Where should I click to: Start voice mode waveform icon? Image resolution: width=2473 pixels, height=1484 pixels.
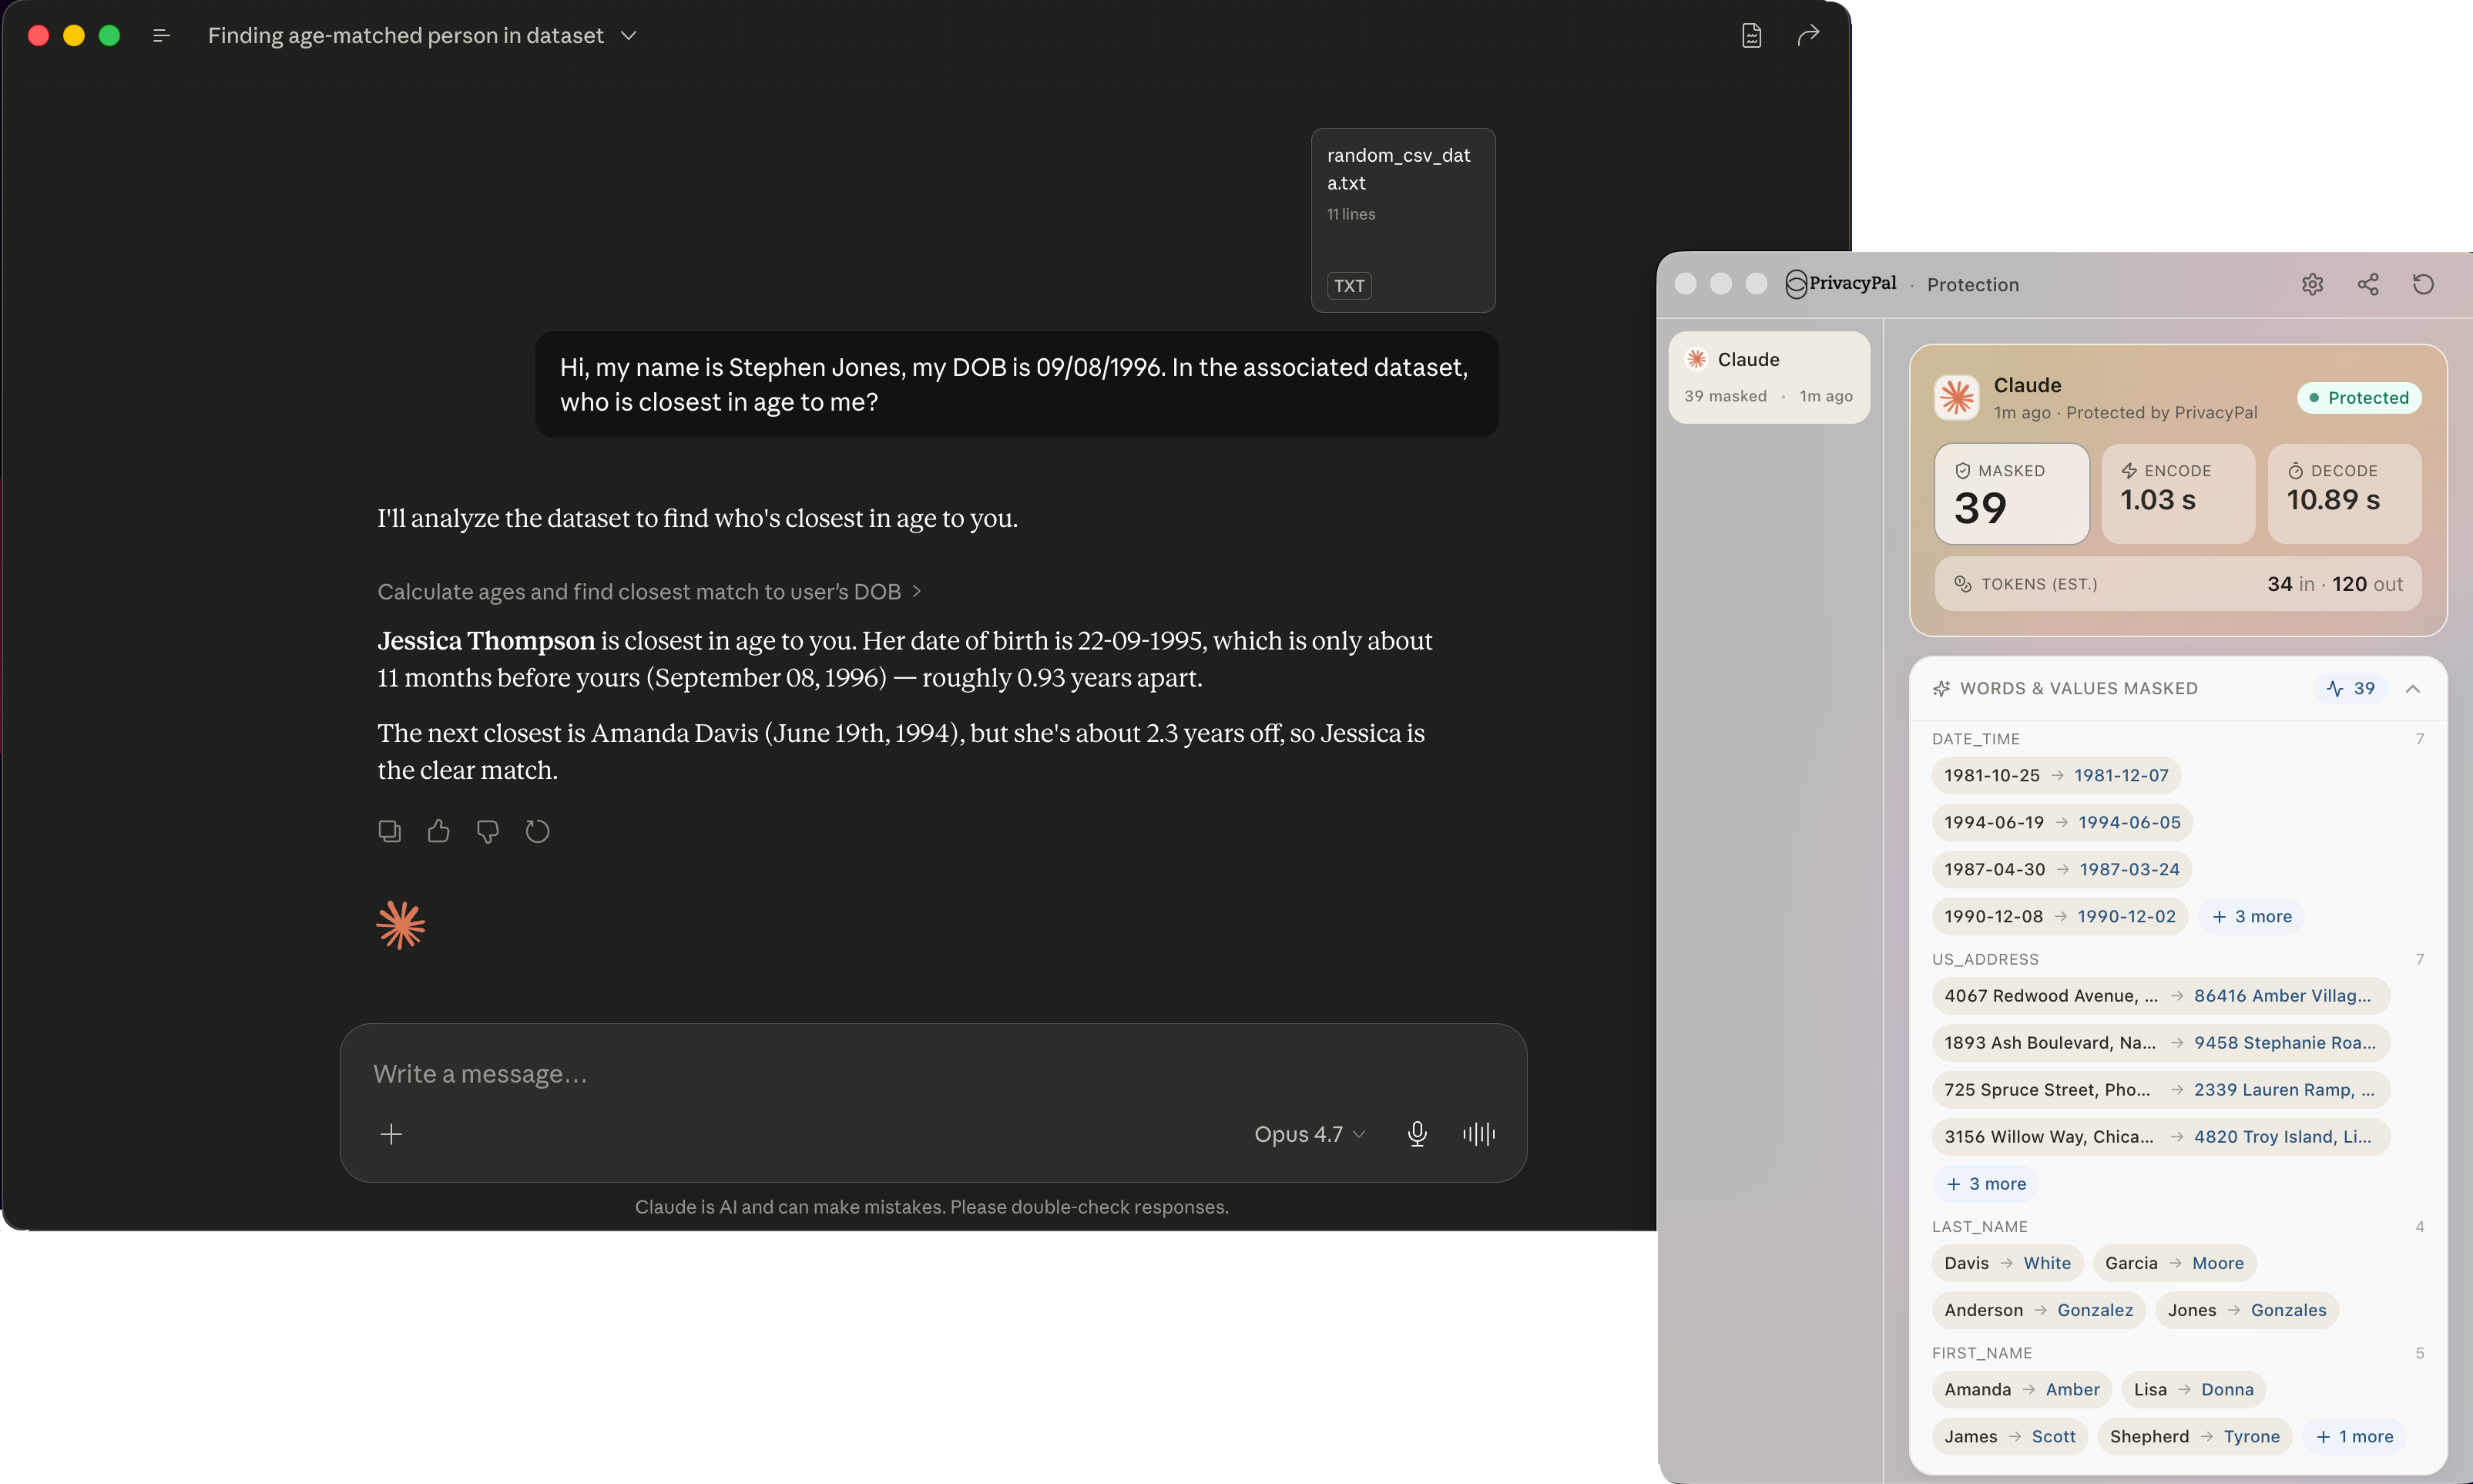pos(1478,1134)
